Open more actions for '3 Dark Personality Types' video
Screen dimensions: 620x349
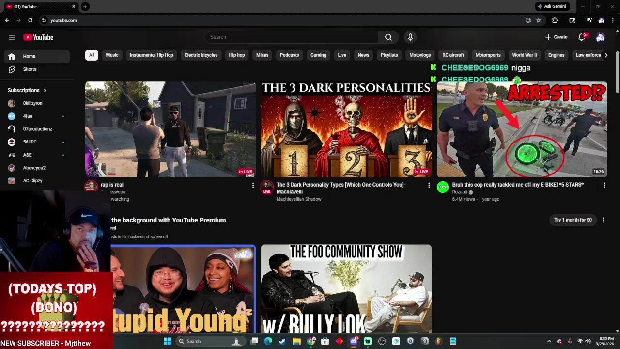(429, 185)
